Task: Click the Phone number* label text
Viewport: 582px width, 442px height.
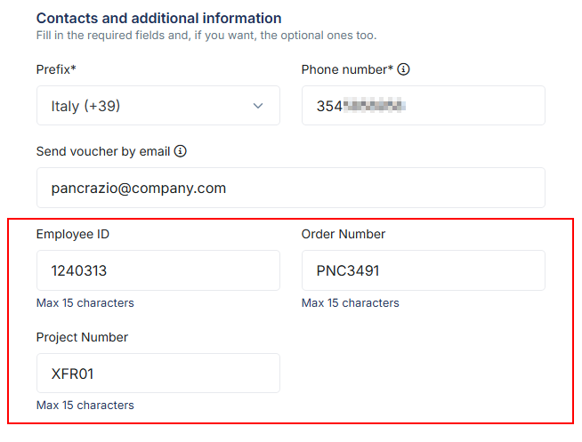Action: tap(347, 69)
